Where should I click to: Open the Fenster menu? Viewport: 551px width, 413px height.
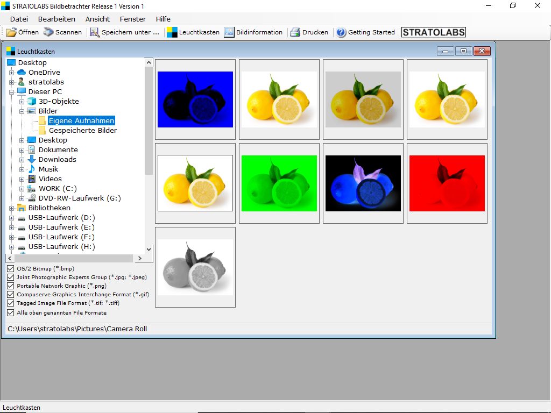click(132, 19)
